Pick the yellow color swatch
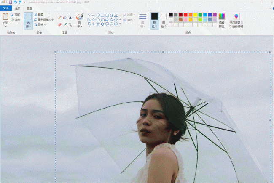The image size is (274, 183). tap(195, 15)
